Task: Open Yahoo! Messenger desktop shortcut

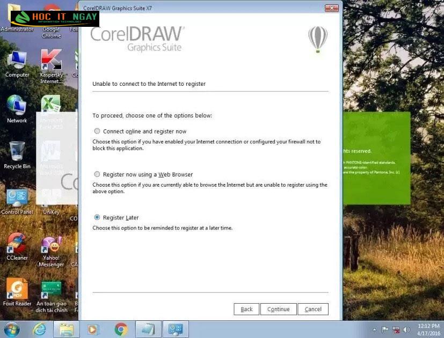Action: point(51,252)
